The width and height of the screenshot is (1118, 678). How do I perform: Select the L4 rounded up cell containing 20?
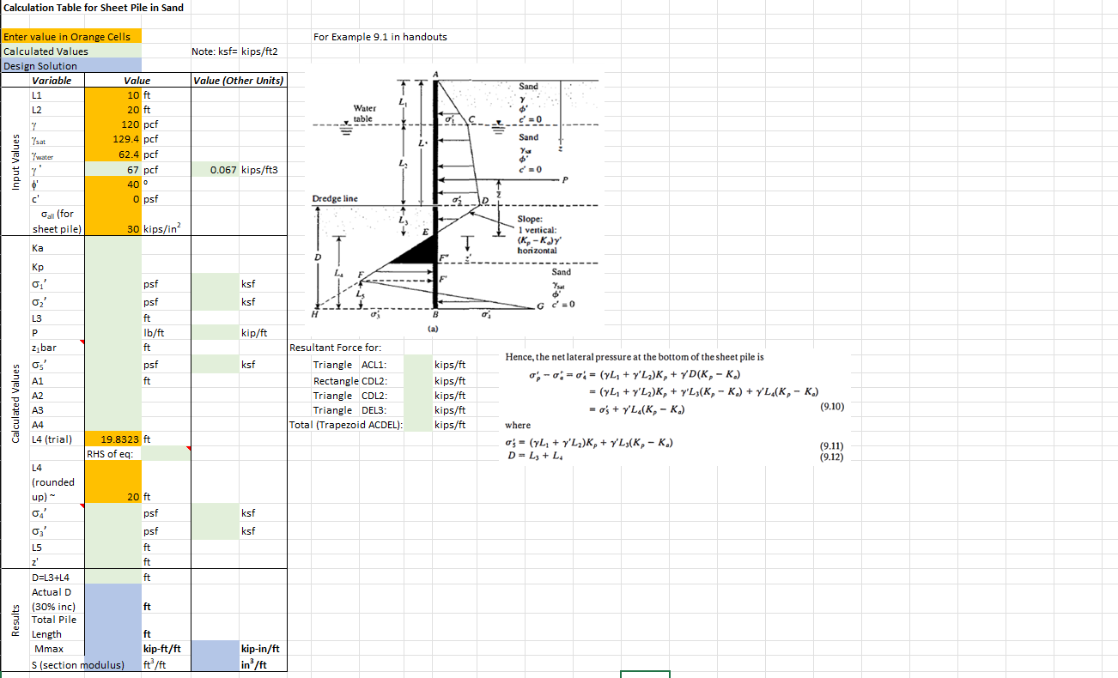113,482
